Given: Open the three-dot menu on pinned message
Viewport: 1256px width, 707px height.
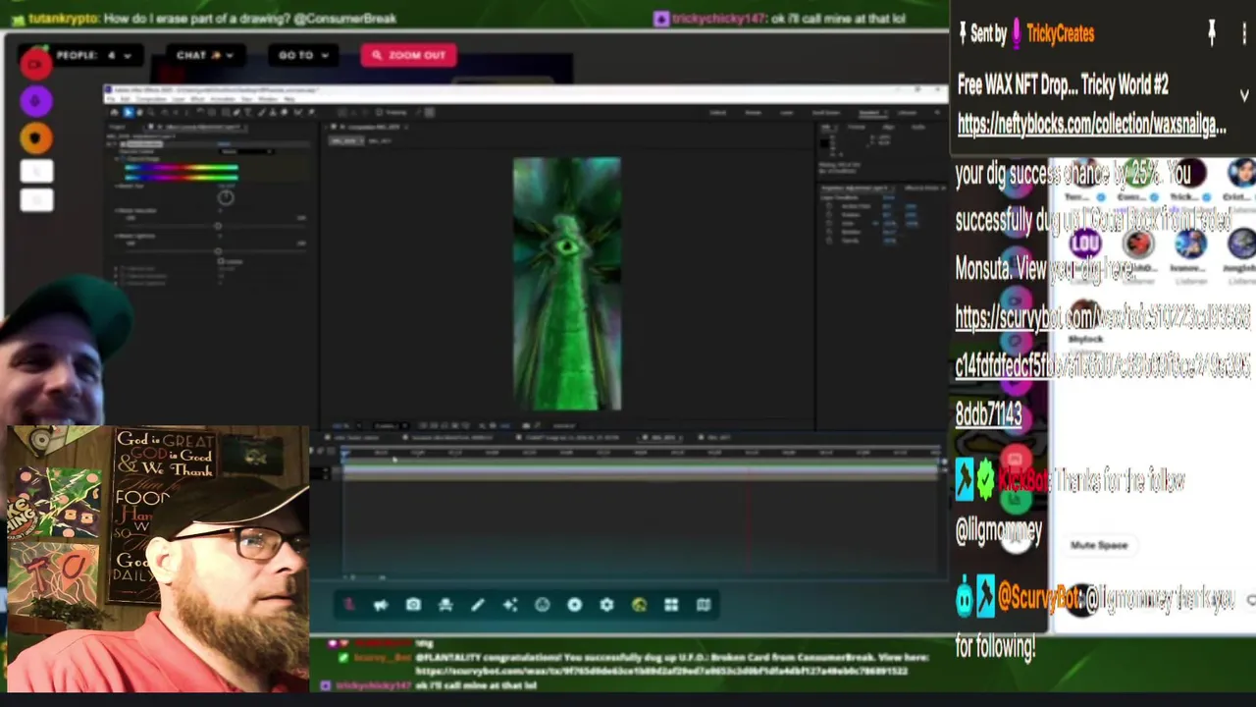Looking at the screenshot, I should 1244,33.
